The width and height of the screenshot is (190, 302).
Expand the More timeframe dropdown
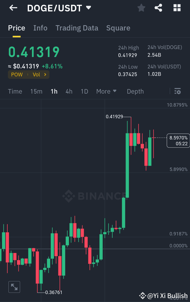point(106,91)
